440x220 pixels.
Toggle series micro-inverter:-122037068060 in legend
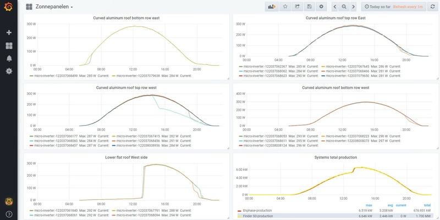click(56, 141)
